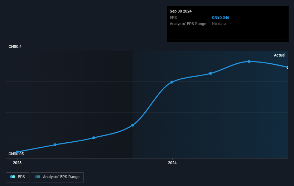Click the Analysts' EPS Range tooltip row label

point(188,24)
